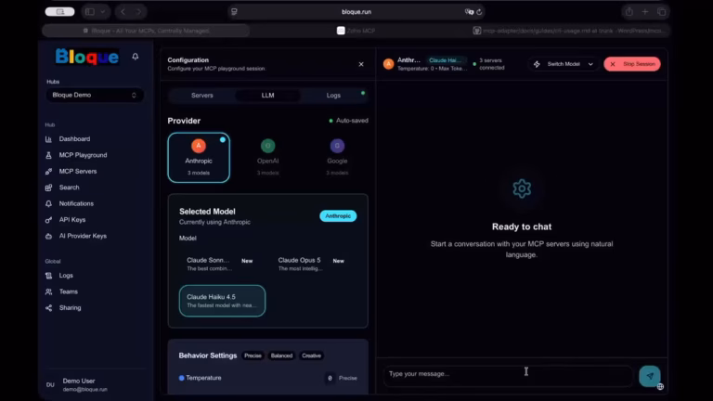The height and width of the screenshot is (401, 713).
Task: Open MCP Servers in sidebar
Action: (78, 172)
